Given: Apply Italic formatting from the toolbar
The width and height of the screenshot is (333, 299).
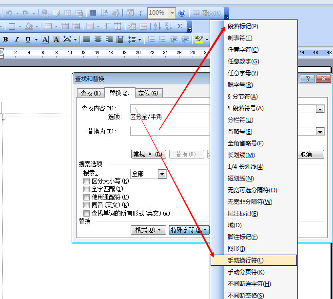Looking at the screenshot, I should [17, 40].
